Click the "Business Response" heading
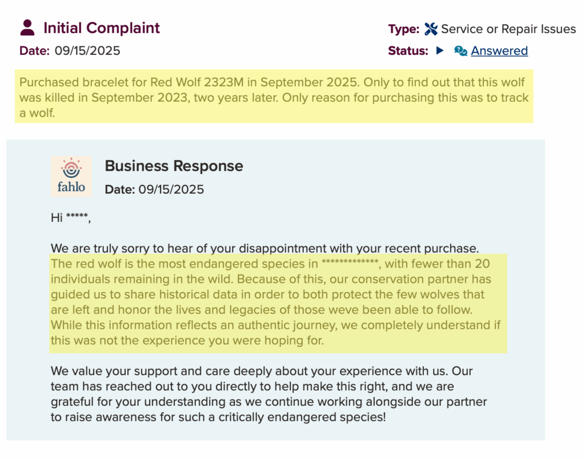 [x=174, y=166]
